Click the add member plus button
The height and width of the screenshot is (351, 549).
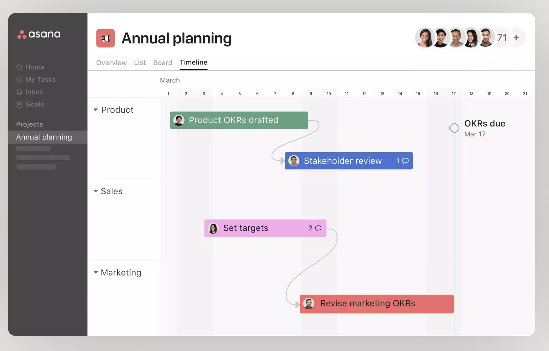click(x=516, y=37)
